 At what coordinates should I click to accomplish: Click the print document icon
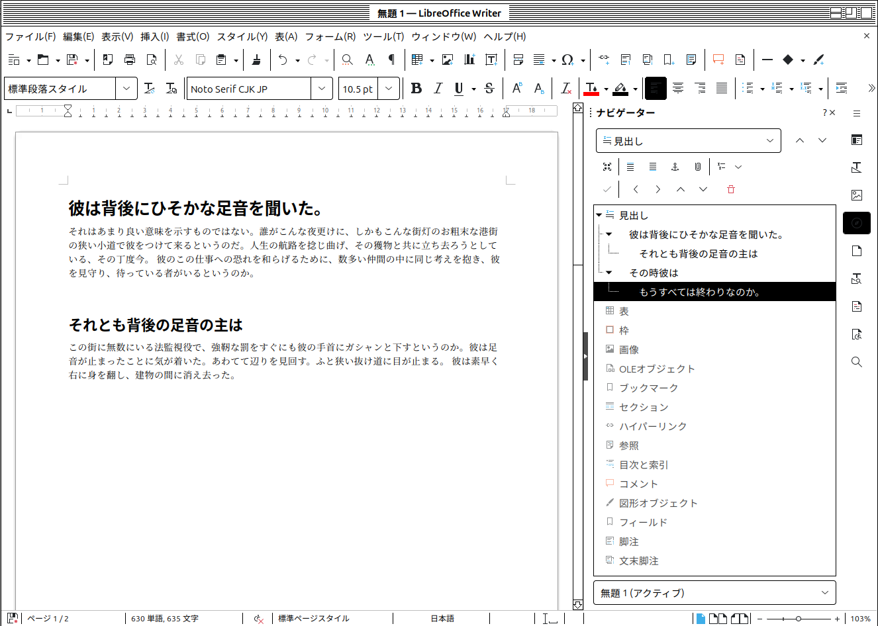[x=130, y=60]
